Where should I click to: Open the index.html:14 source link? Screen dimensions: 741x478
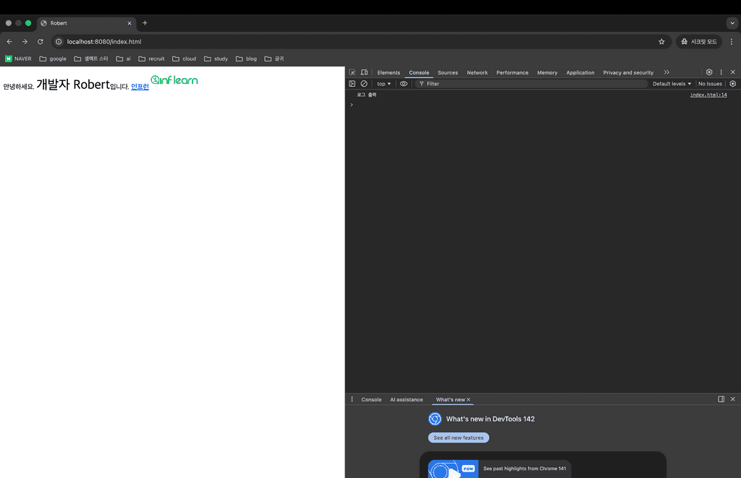pyautogui.click(x=708, y=95)
